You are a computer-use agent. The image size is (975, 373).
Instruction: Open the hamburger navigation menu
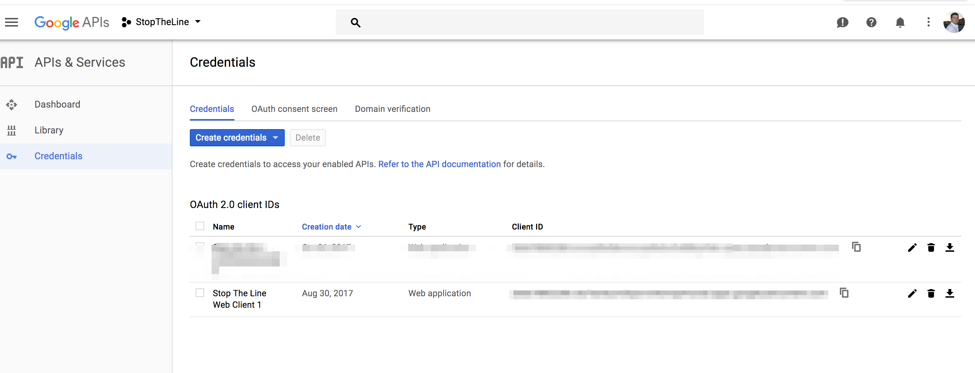[x=12, y=22]
